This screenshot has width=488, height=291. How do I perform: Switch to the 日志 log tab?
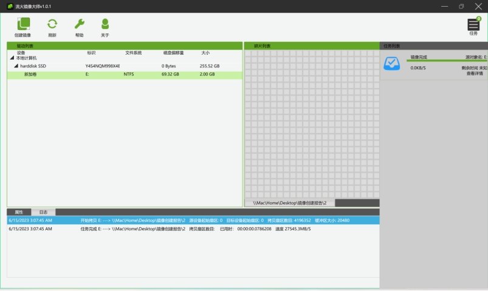(43, 212)
